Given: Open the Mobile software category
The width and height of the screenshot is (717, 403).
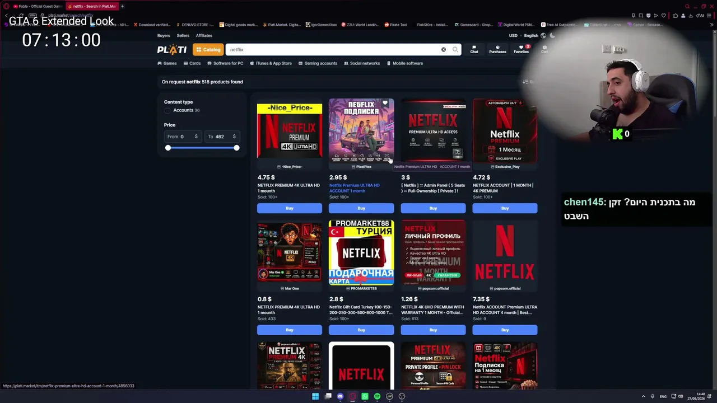Looking at the screenshot, I should (x=405, y=63).
